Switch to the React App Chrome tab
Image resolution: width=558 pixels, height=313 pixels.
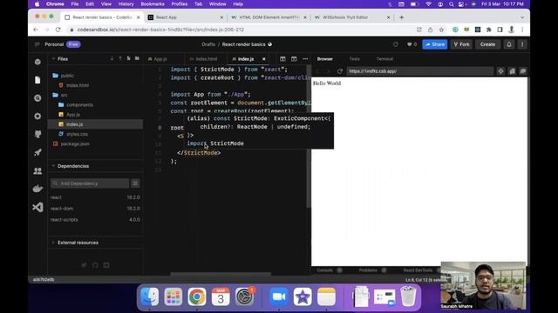(x=186, y=17)
